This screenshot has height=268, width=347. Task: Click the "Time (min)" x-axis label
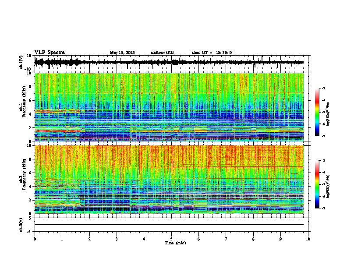(175, 243)
